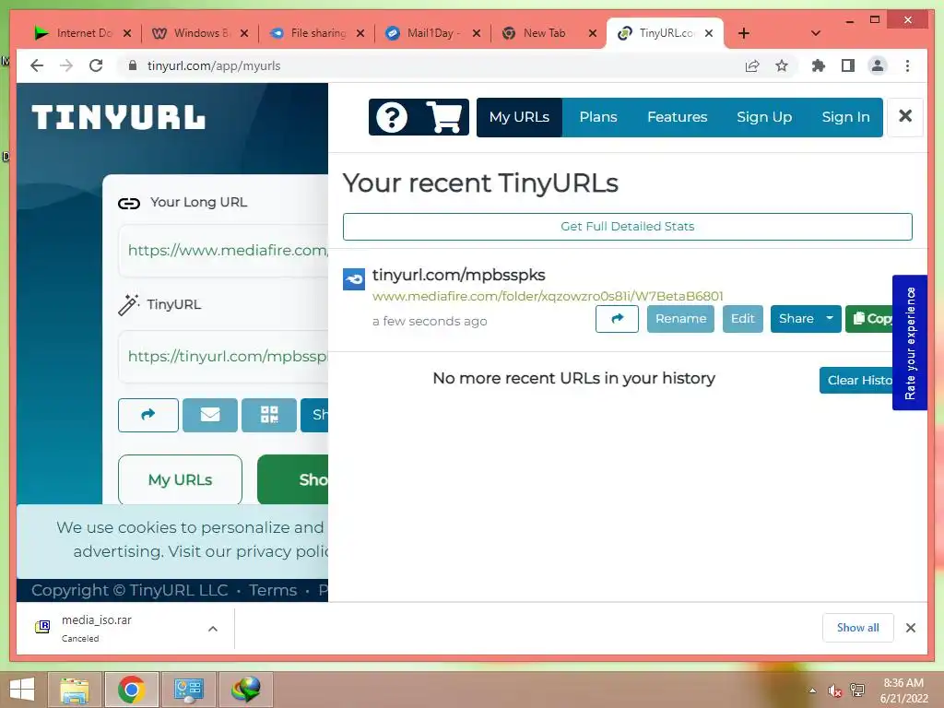Viewport: 944px width, 708px height.
Task: Click the MediaFire favicon next to tinyurl.com/mpbsspks
Action: [354, 279]
